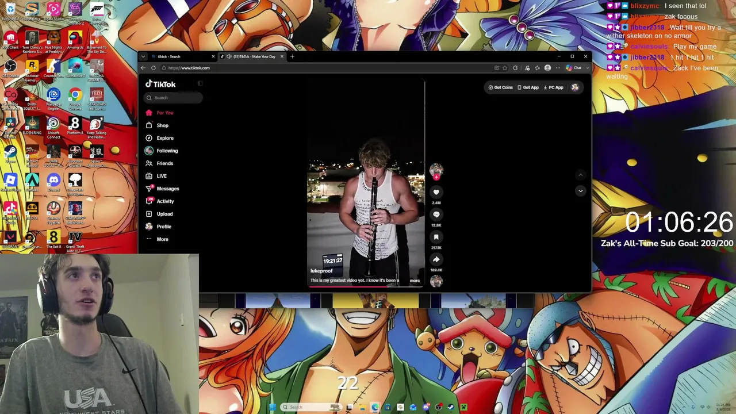Open The Exit 8 desktop shortcut

53,239
